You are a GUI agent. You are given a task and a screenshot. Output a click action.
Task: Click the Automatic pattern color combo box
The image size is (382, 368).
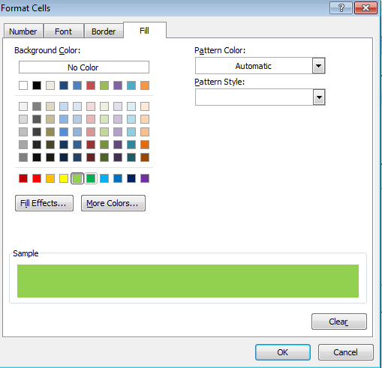coord(260,66)
